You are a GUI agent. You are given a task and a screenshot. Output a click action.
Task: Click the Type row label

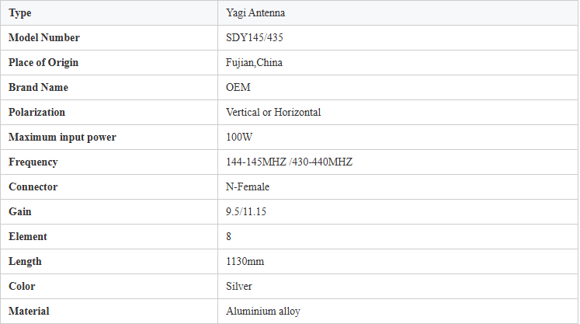click(x=20, y=13)
